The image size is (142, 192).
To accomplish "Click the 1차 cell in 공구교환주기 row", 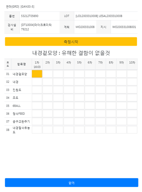I will point(37,122).
